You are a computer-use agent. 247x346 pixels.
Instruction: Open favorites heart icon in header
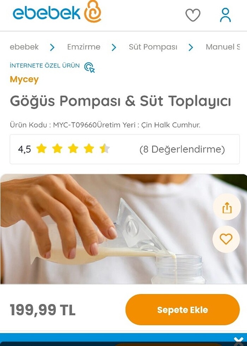pyautogui.click(x=193, y=15)
